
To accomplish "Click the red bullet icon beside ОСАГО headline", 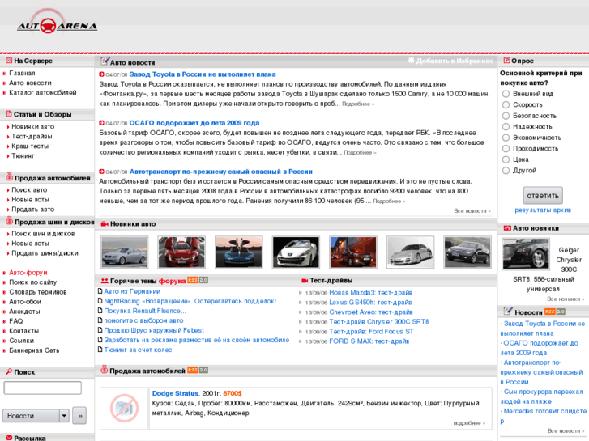I will [x=102, y=123].
